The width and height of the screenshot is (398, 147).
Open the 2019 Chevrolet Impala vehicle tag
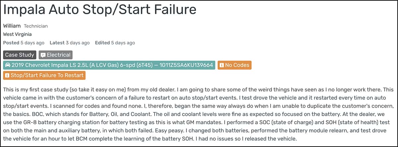109,65
